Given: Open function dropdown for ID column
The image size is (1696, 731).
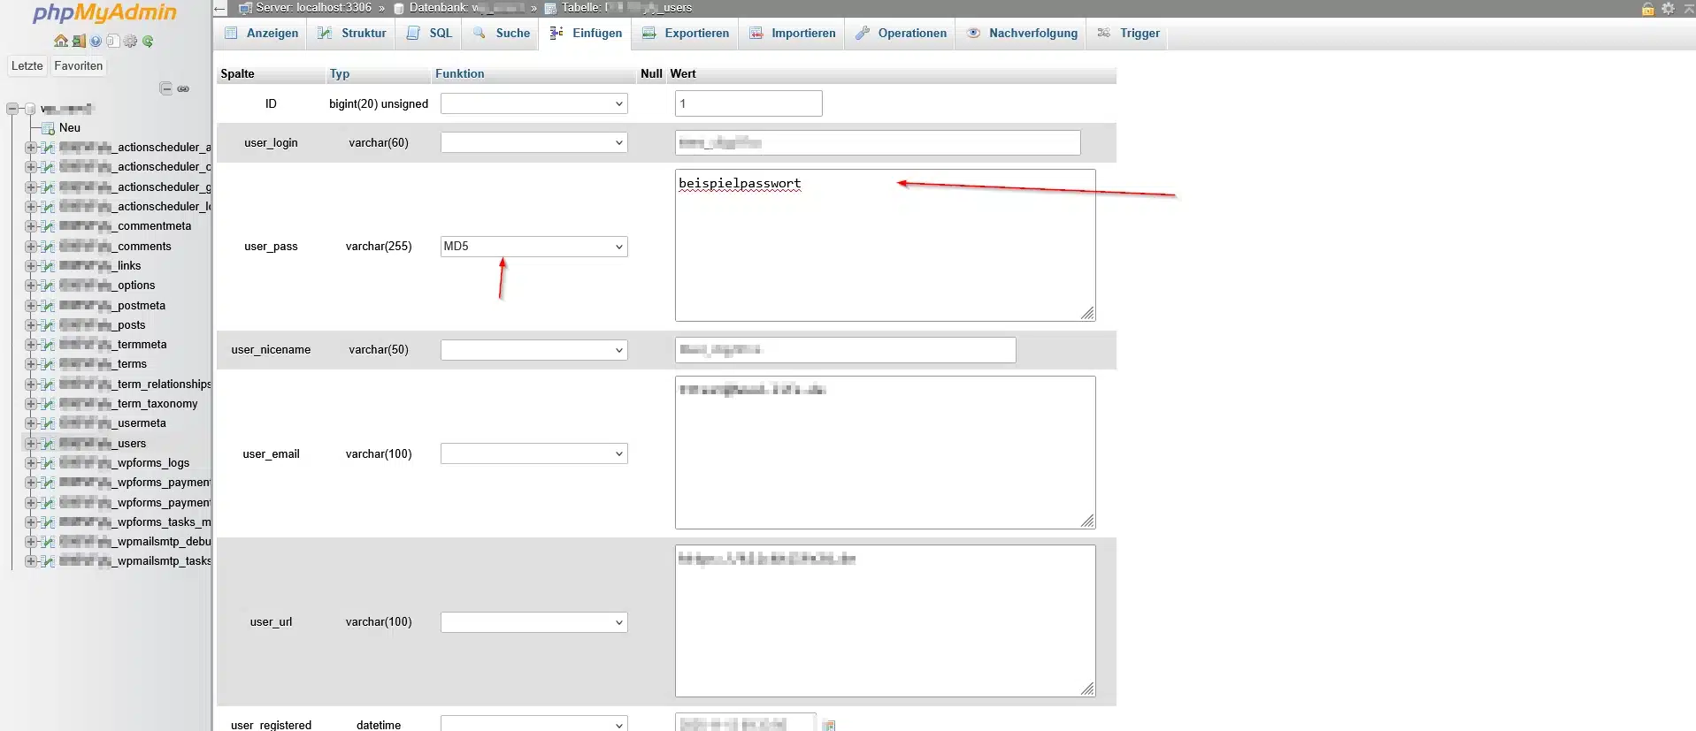Looking at the screenshot, I should [534, 103].
